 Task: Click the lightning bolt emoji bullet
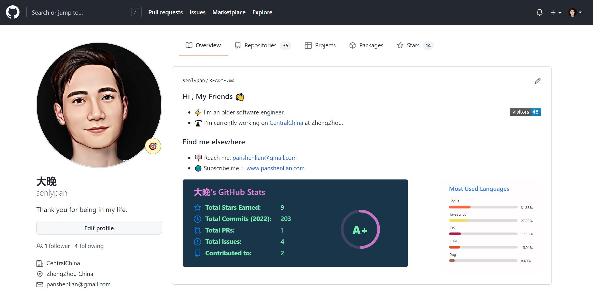(x=198, y=113)
